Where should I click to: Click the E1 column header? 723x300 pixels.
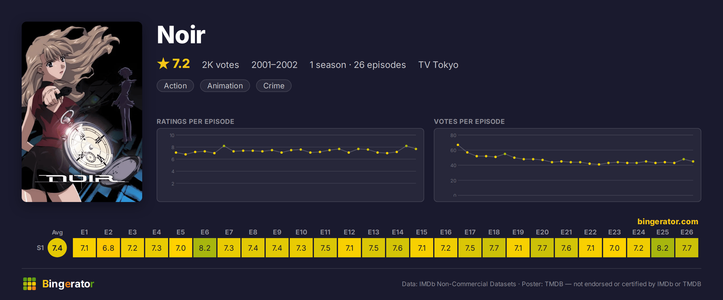click(x=84, y=232)
